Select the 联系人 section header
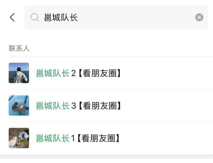Image resolution: width=213 pixels, height=163 pixels. click(x=19, y=48)
